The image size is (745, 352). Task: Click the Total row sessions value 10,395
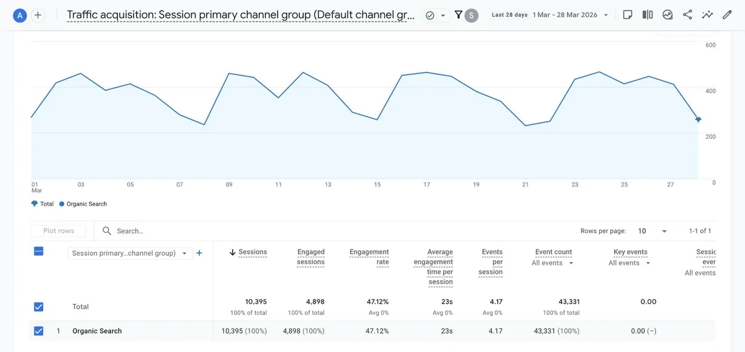point(256,302)
